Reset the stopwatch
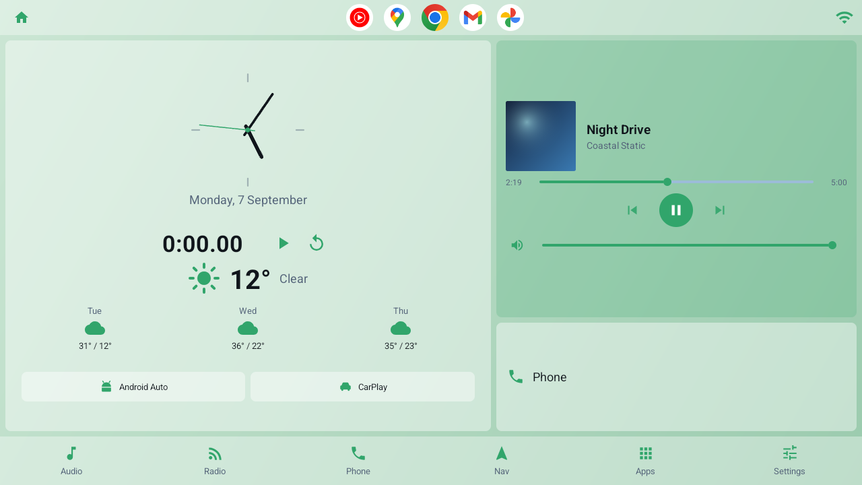 pos(317,243)
